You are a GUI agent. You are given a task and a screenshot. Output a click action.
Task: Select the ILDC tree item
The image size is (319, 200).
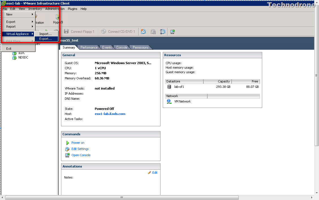[x=21, y=53]
